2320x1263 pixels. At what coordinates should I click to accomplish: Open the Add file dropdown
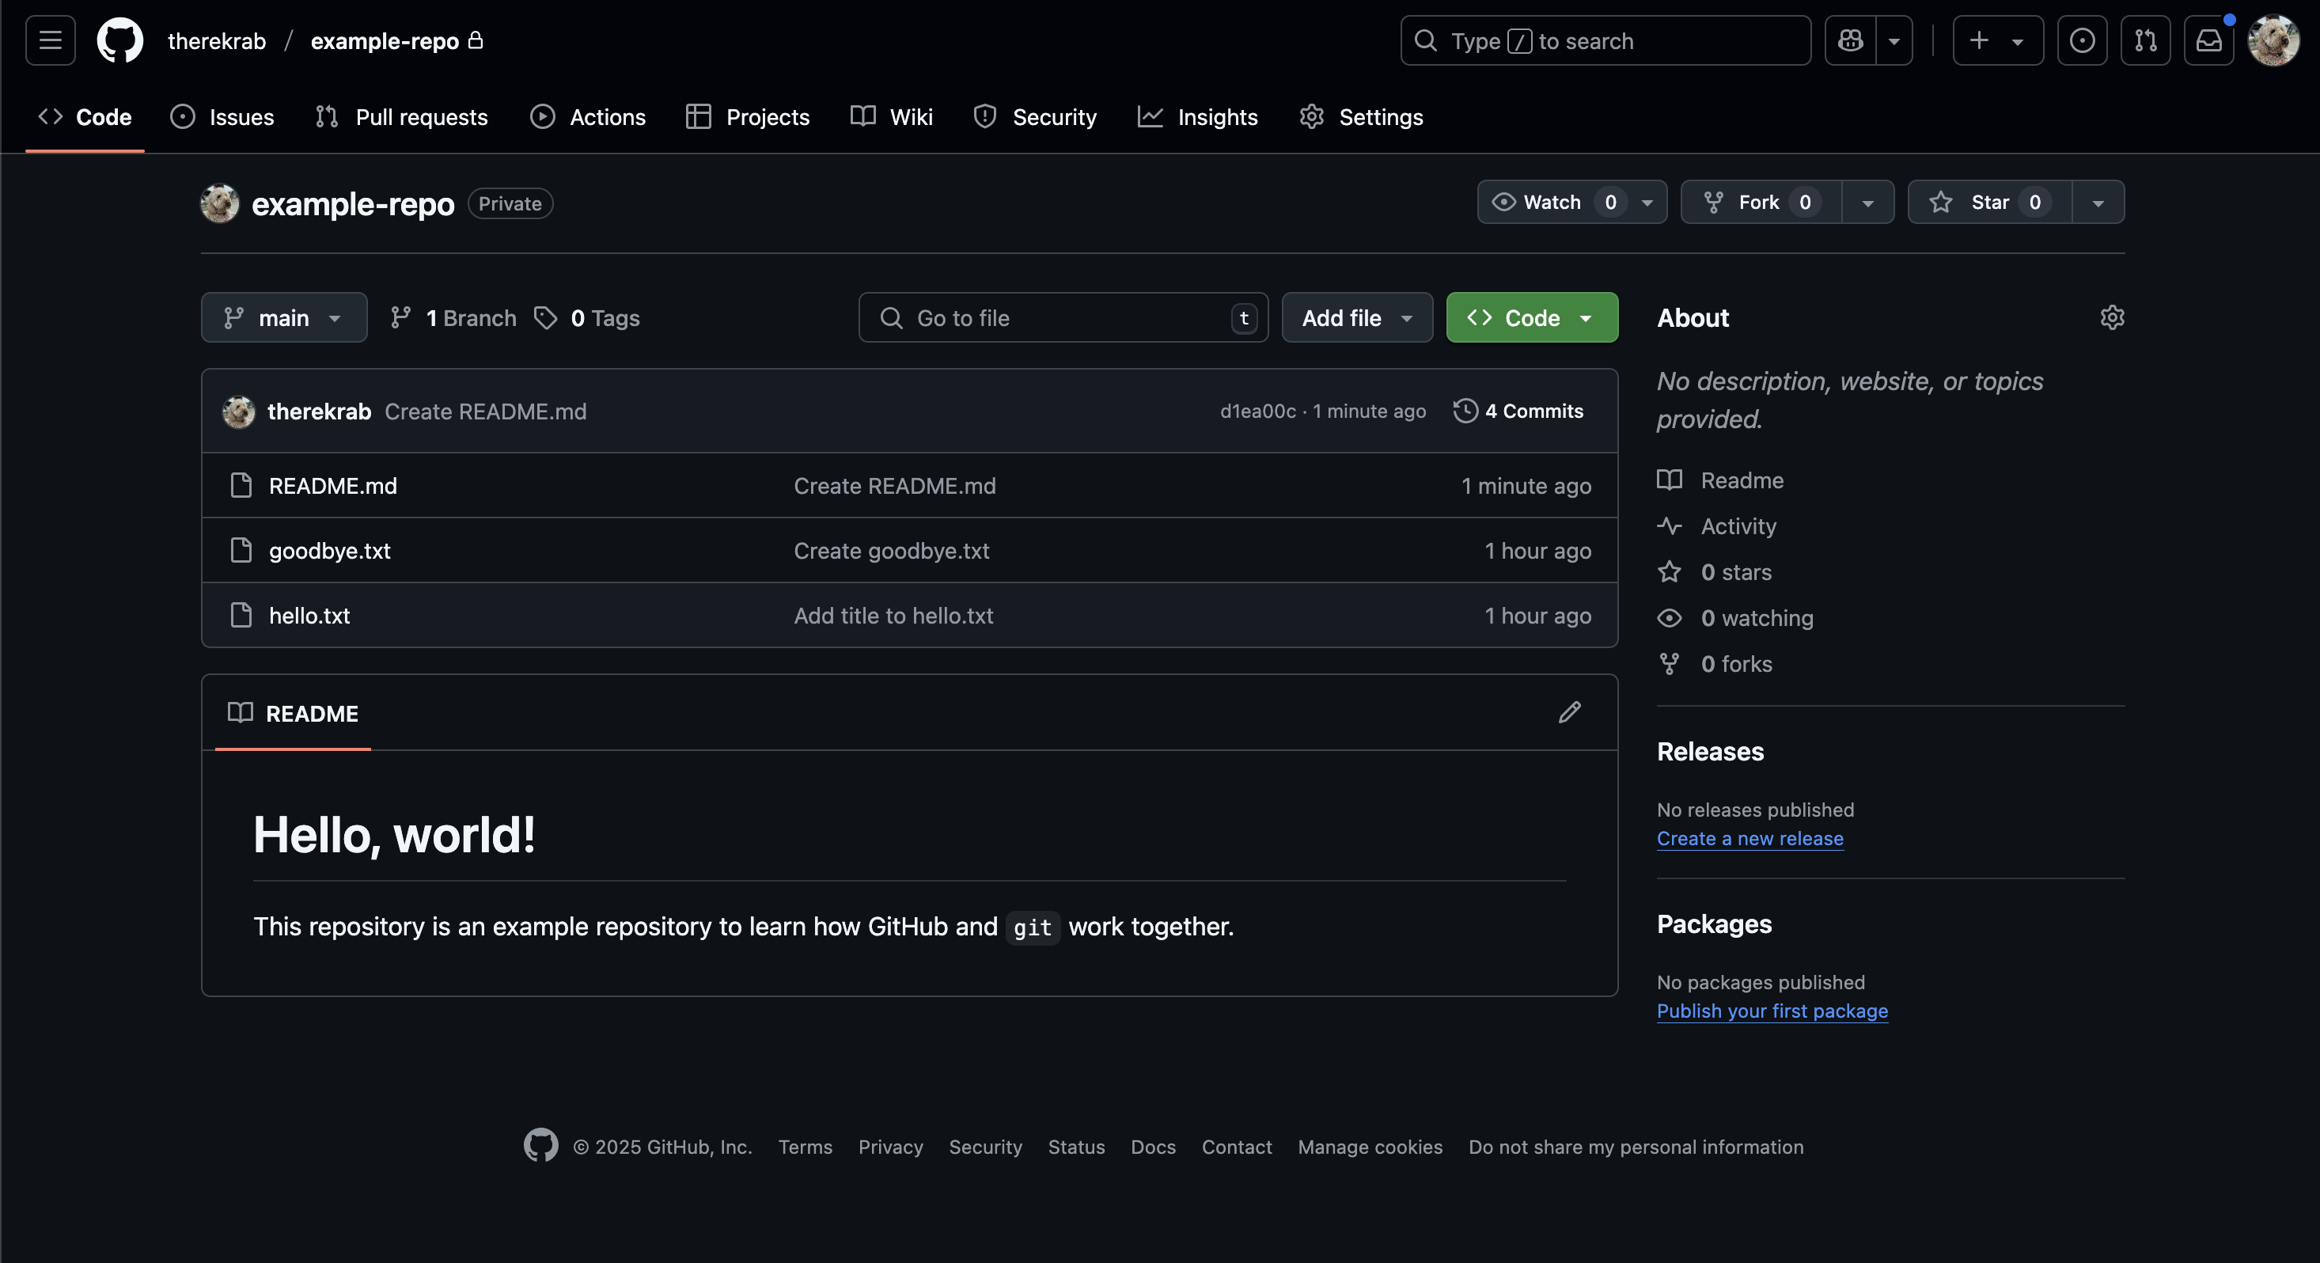coord(1356,317)
